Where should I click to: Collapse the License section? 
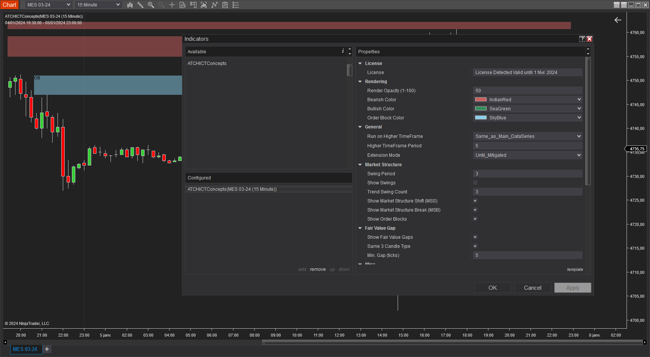pos(360,63)
